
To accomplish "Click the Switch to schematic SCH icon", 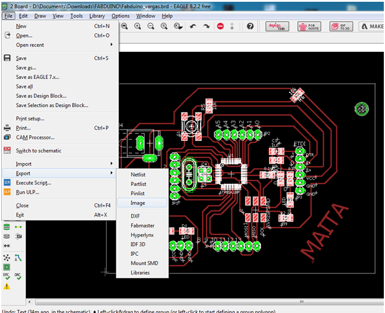I will [x=7, y=150].
